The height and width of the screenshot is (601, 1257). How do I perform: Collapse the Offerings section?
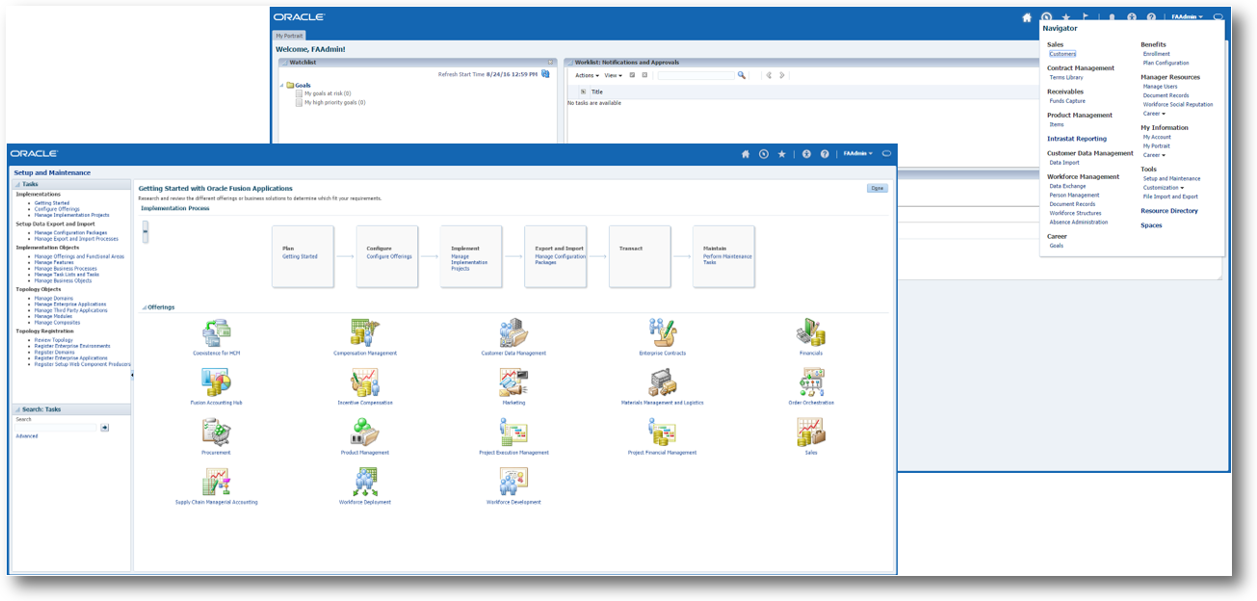click(144, 307)
